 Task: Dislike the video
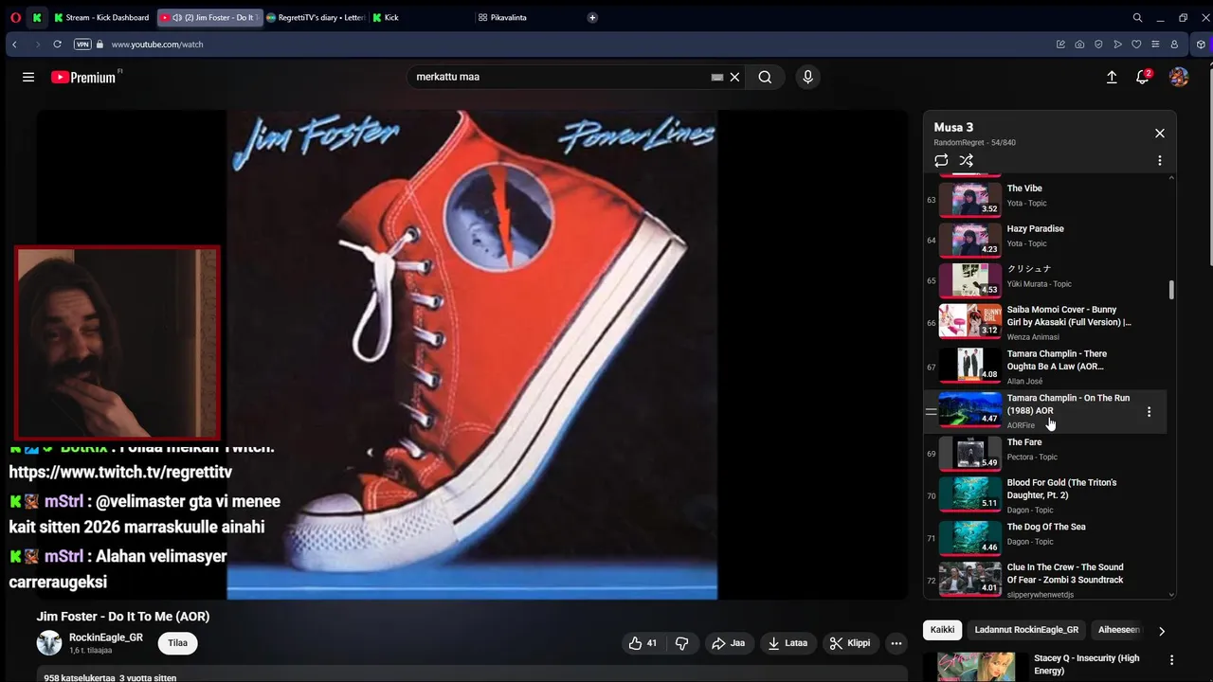[681, 643]
